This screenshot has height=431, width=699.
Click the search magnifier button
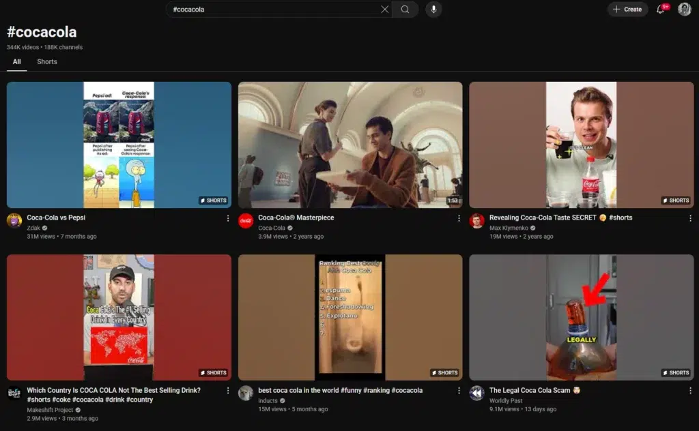coord(405,10)
